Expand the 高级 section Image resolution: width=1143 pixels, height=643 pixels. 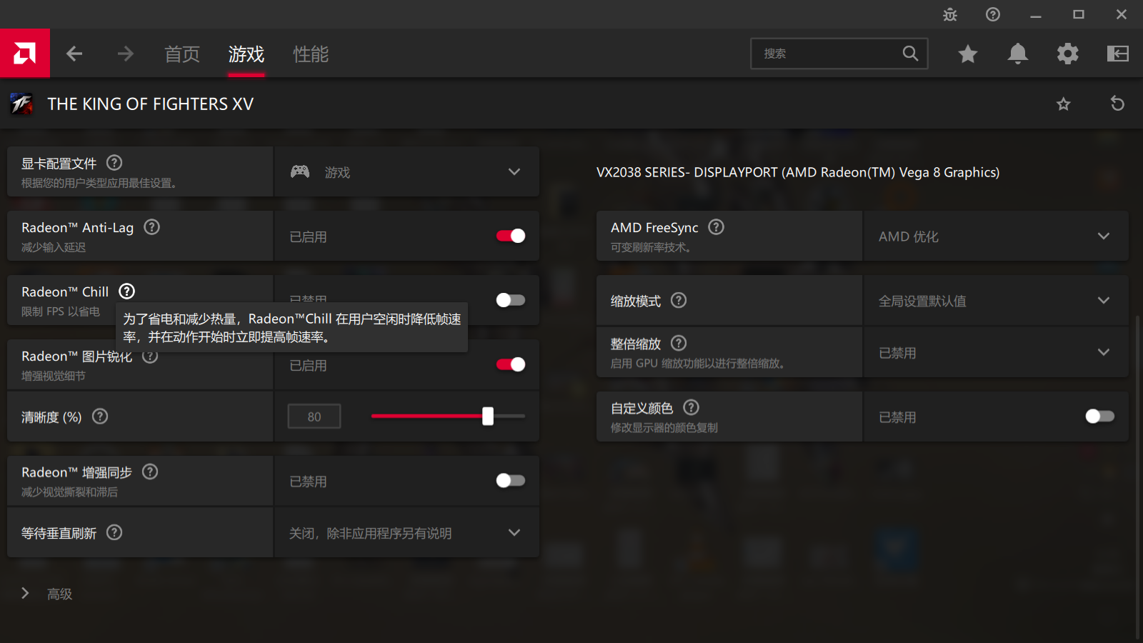pos(47,594)
